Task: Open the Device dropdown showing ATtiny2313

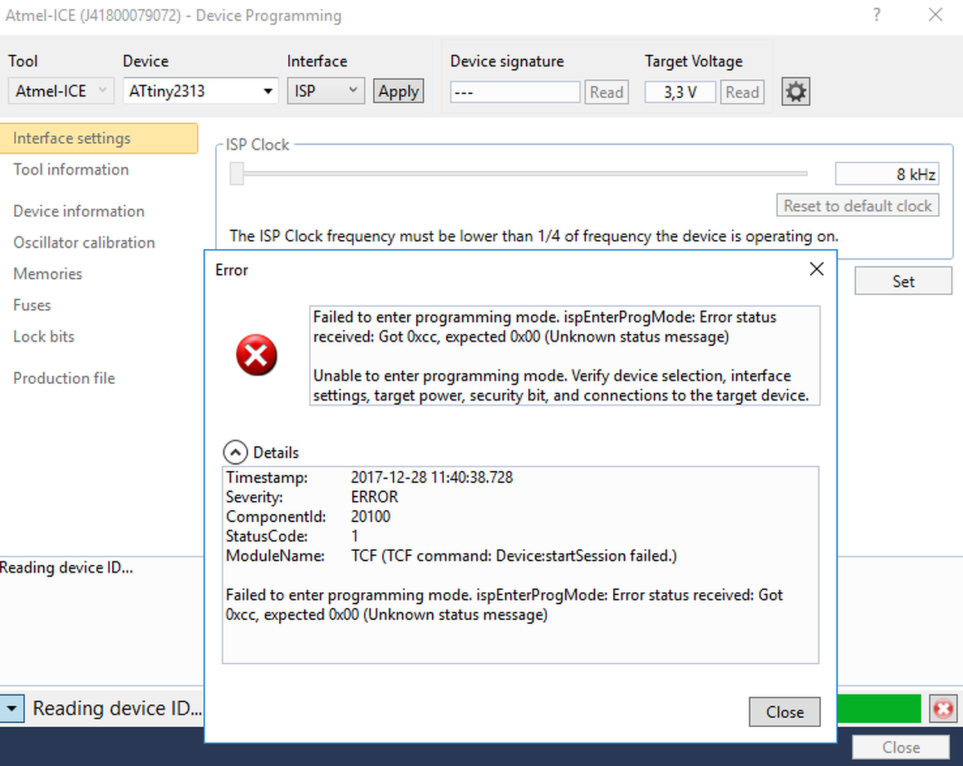Action: [x=200, y=91]
